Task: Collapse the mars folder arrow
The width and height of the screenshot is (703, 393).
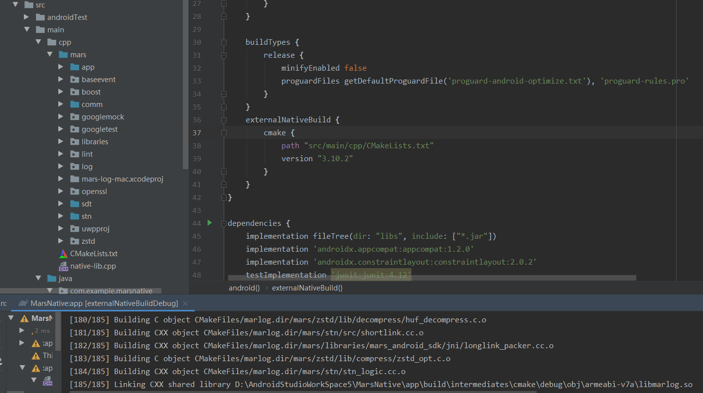Action: coord(50,55)
